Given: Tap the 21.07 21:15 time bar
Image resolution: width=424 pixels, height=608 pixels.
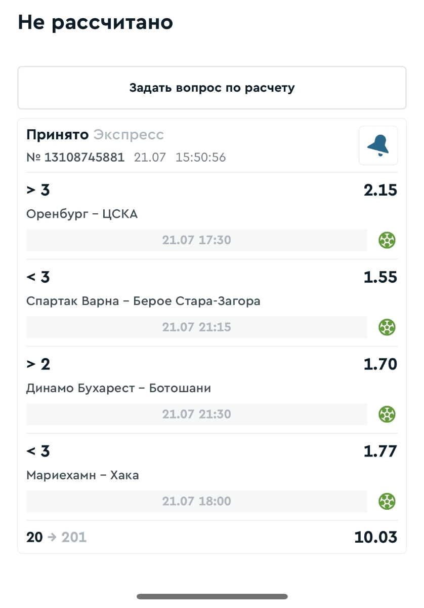Looking at the screenshot, I should coord(196,327).
